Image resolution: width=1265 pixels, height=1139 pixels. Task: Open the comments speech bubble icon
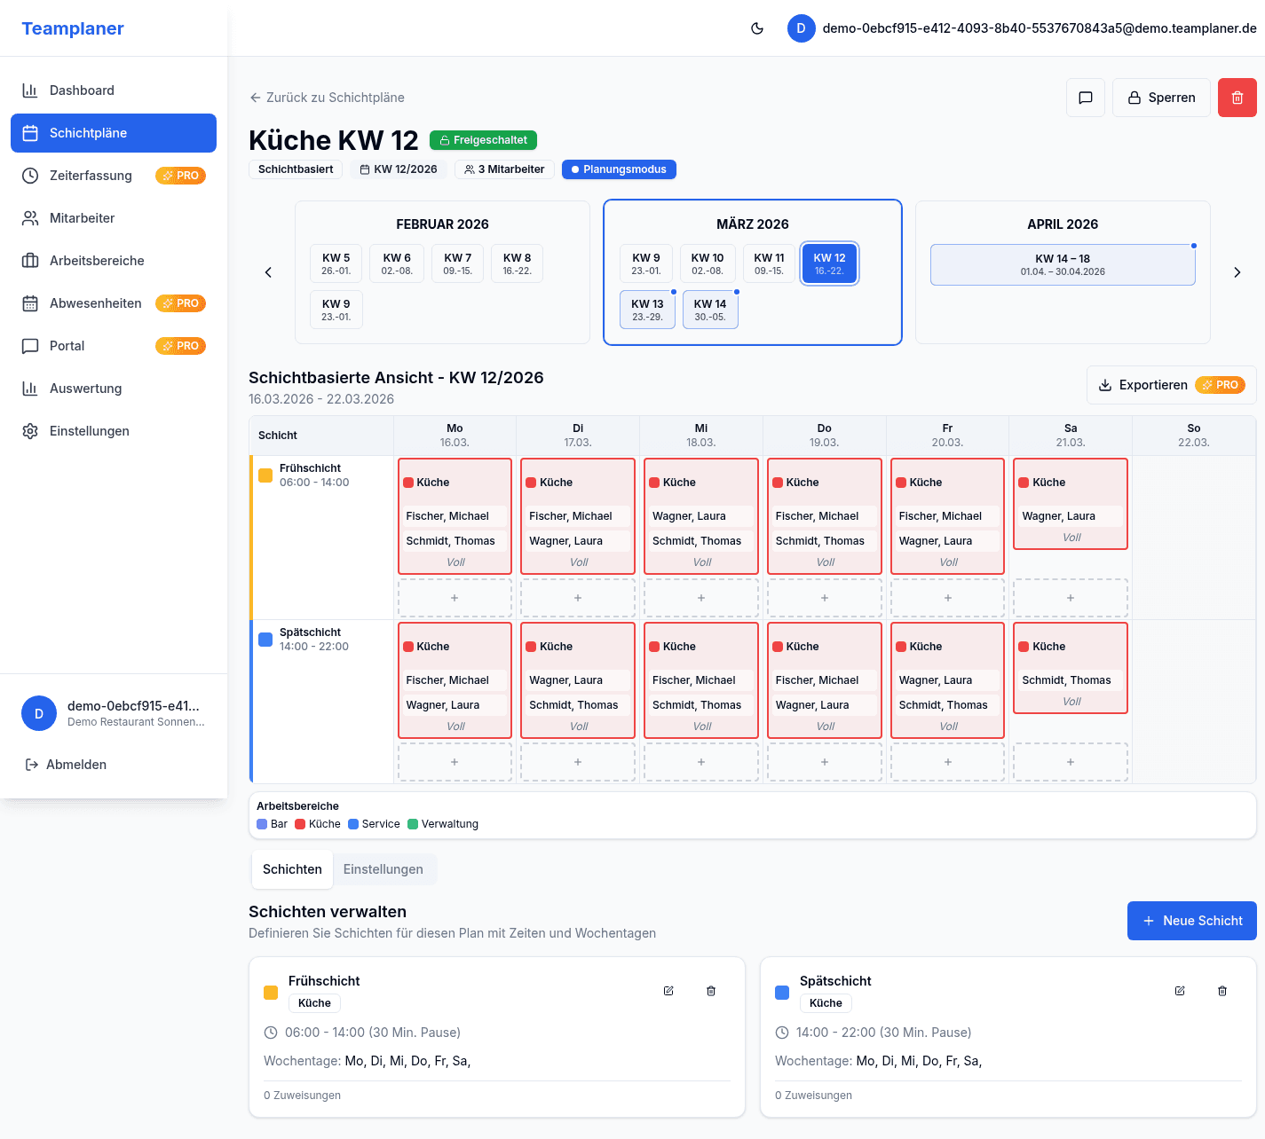[1085, 98]
